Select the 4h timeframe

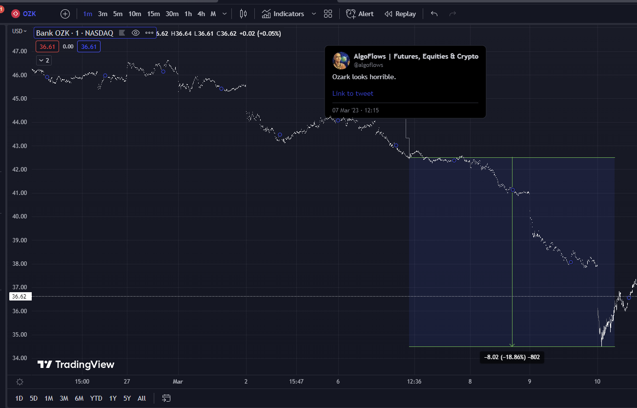tap(201, 14)
